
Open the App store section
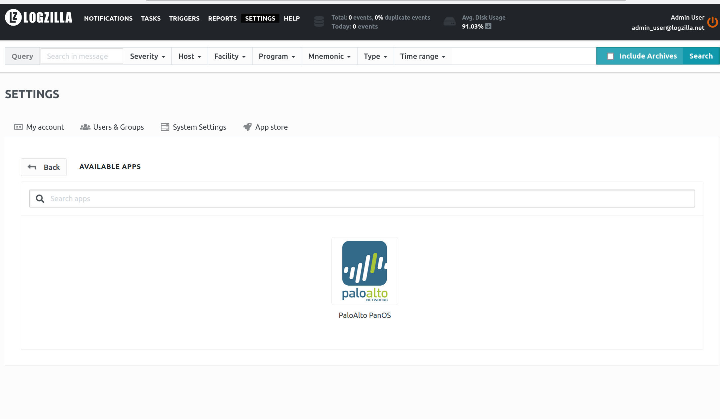265,127
